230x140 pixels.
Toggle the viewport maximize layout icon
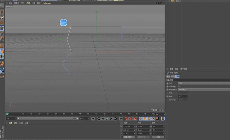coord(163,3)
